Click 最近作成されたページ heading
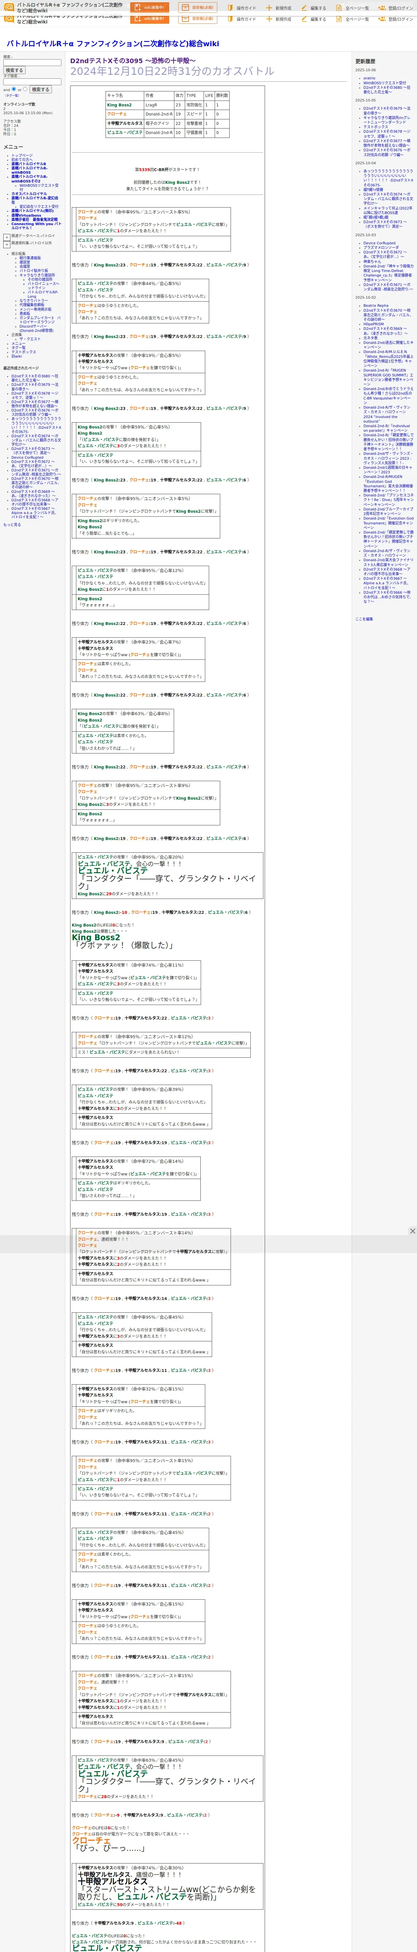The image size is (417, 1952). (20, 368)
